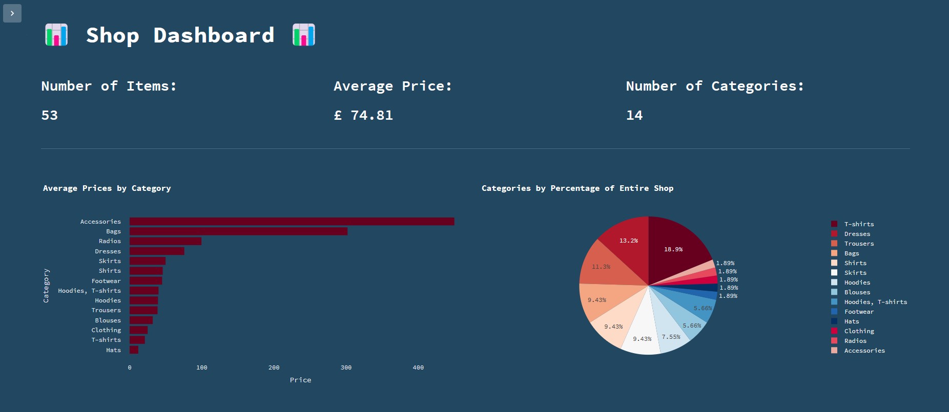
Task: Select the Radios legend marker
Action: point(835,340)
